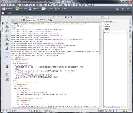Open the smartphone page tool icon
Image resolution: width=133 pixels, height=113 pixels.
pyautogui.click(x=7, y=66)
